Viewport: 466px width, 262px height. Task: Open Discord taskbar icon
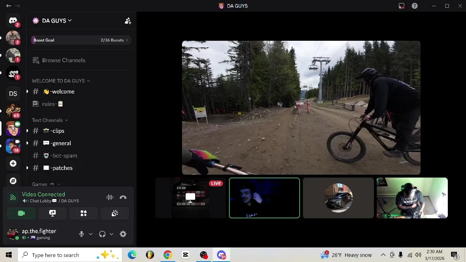point(221,255)
